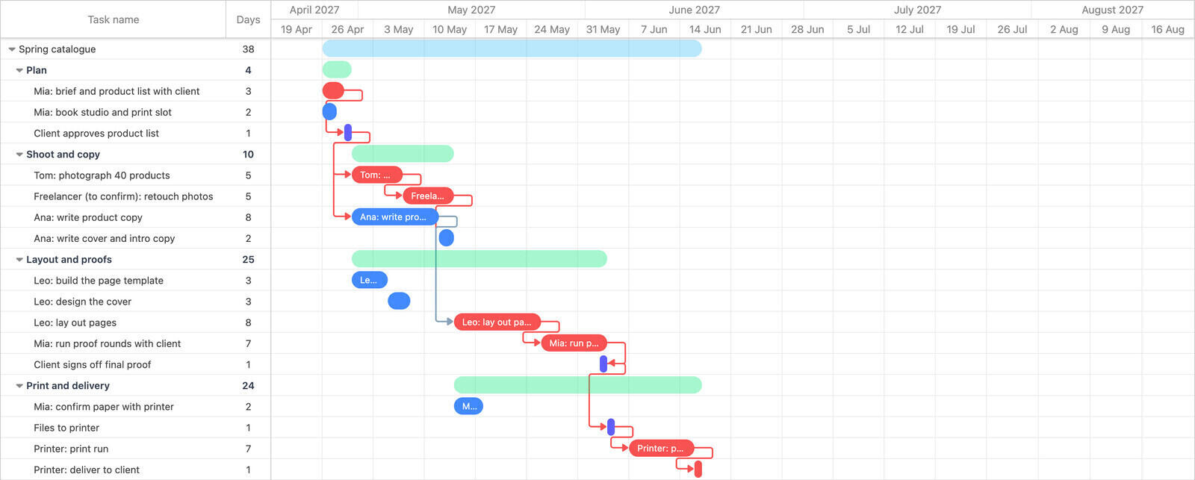Click the Client signs off final proof milestone
Screen dimensions: 1195x480
click(603, 364)
